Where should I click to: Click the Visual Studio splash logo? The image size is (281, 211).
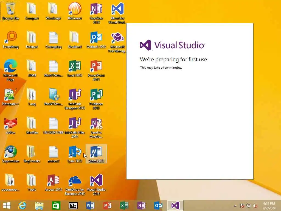click(172, 45)
